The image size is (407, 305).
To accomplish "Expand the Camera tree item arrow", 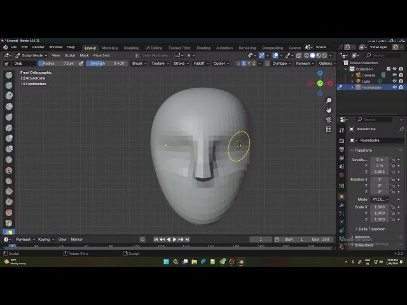I will pyautogui.click(x=352, y=75).
